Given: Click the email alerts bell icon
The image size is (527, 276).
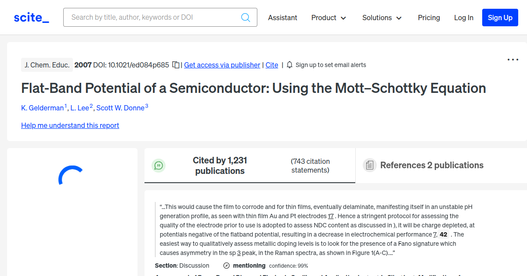Looking at the screenshot, I should (x=289, y=65).
